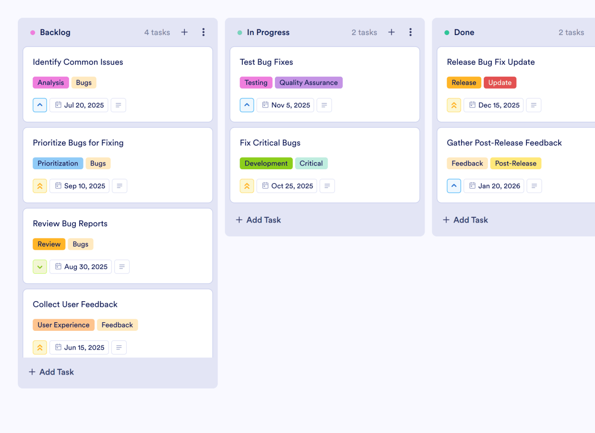Open the kebab menu on the In Progress column

click(410, 32)
